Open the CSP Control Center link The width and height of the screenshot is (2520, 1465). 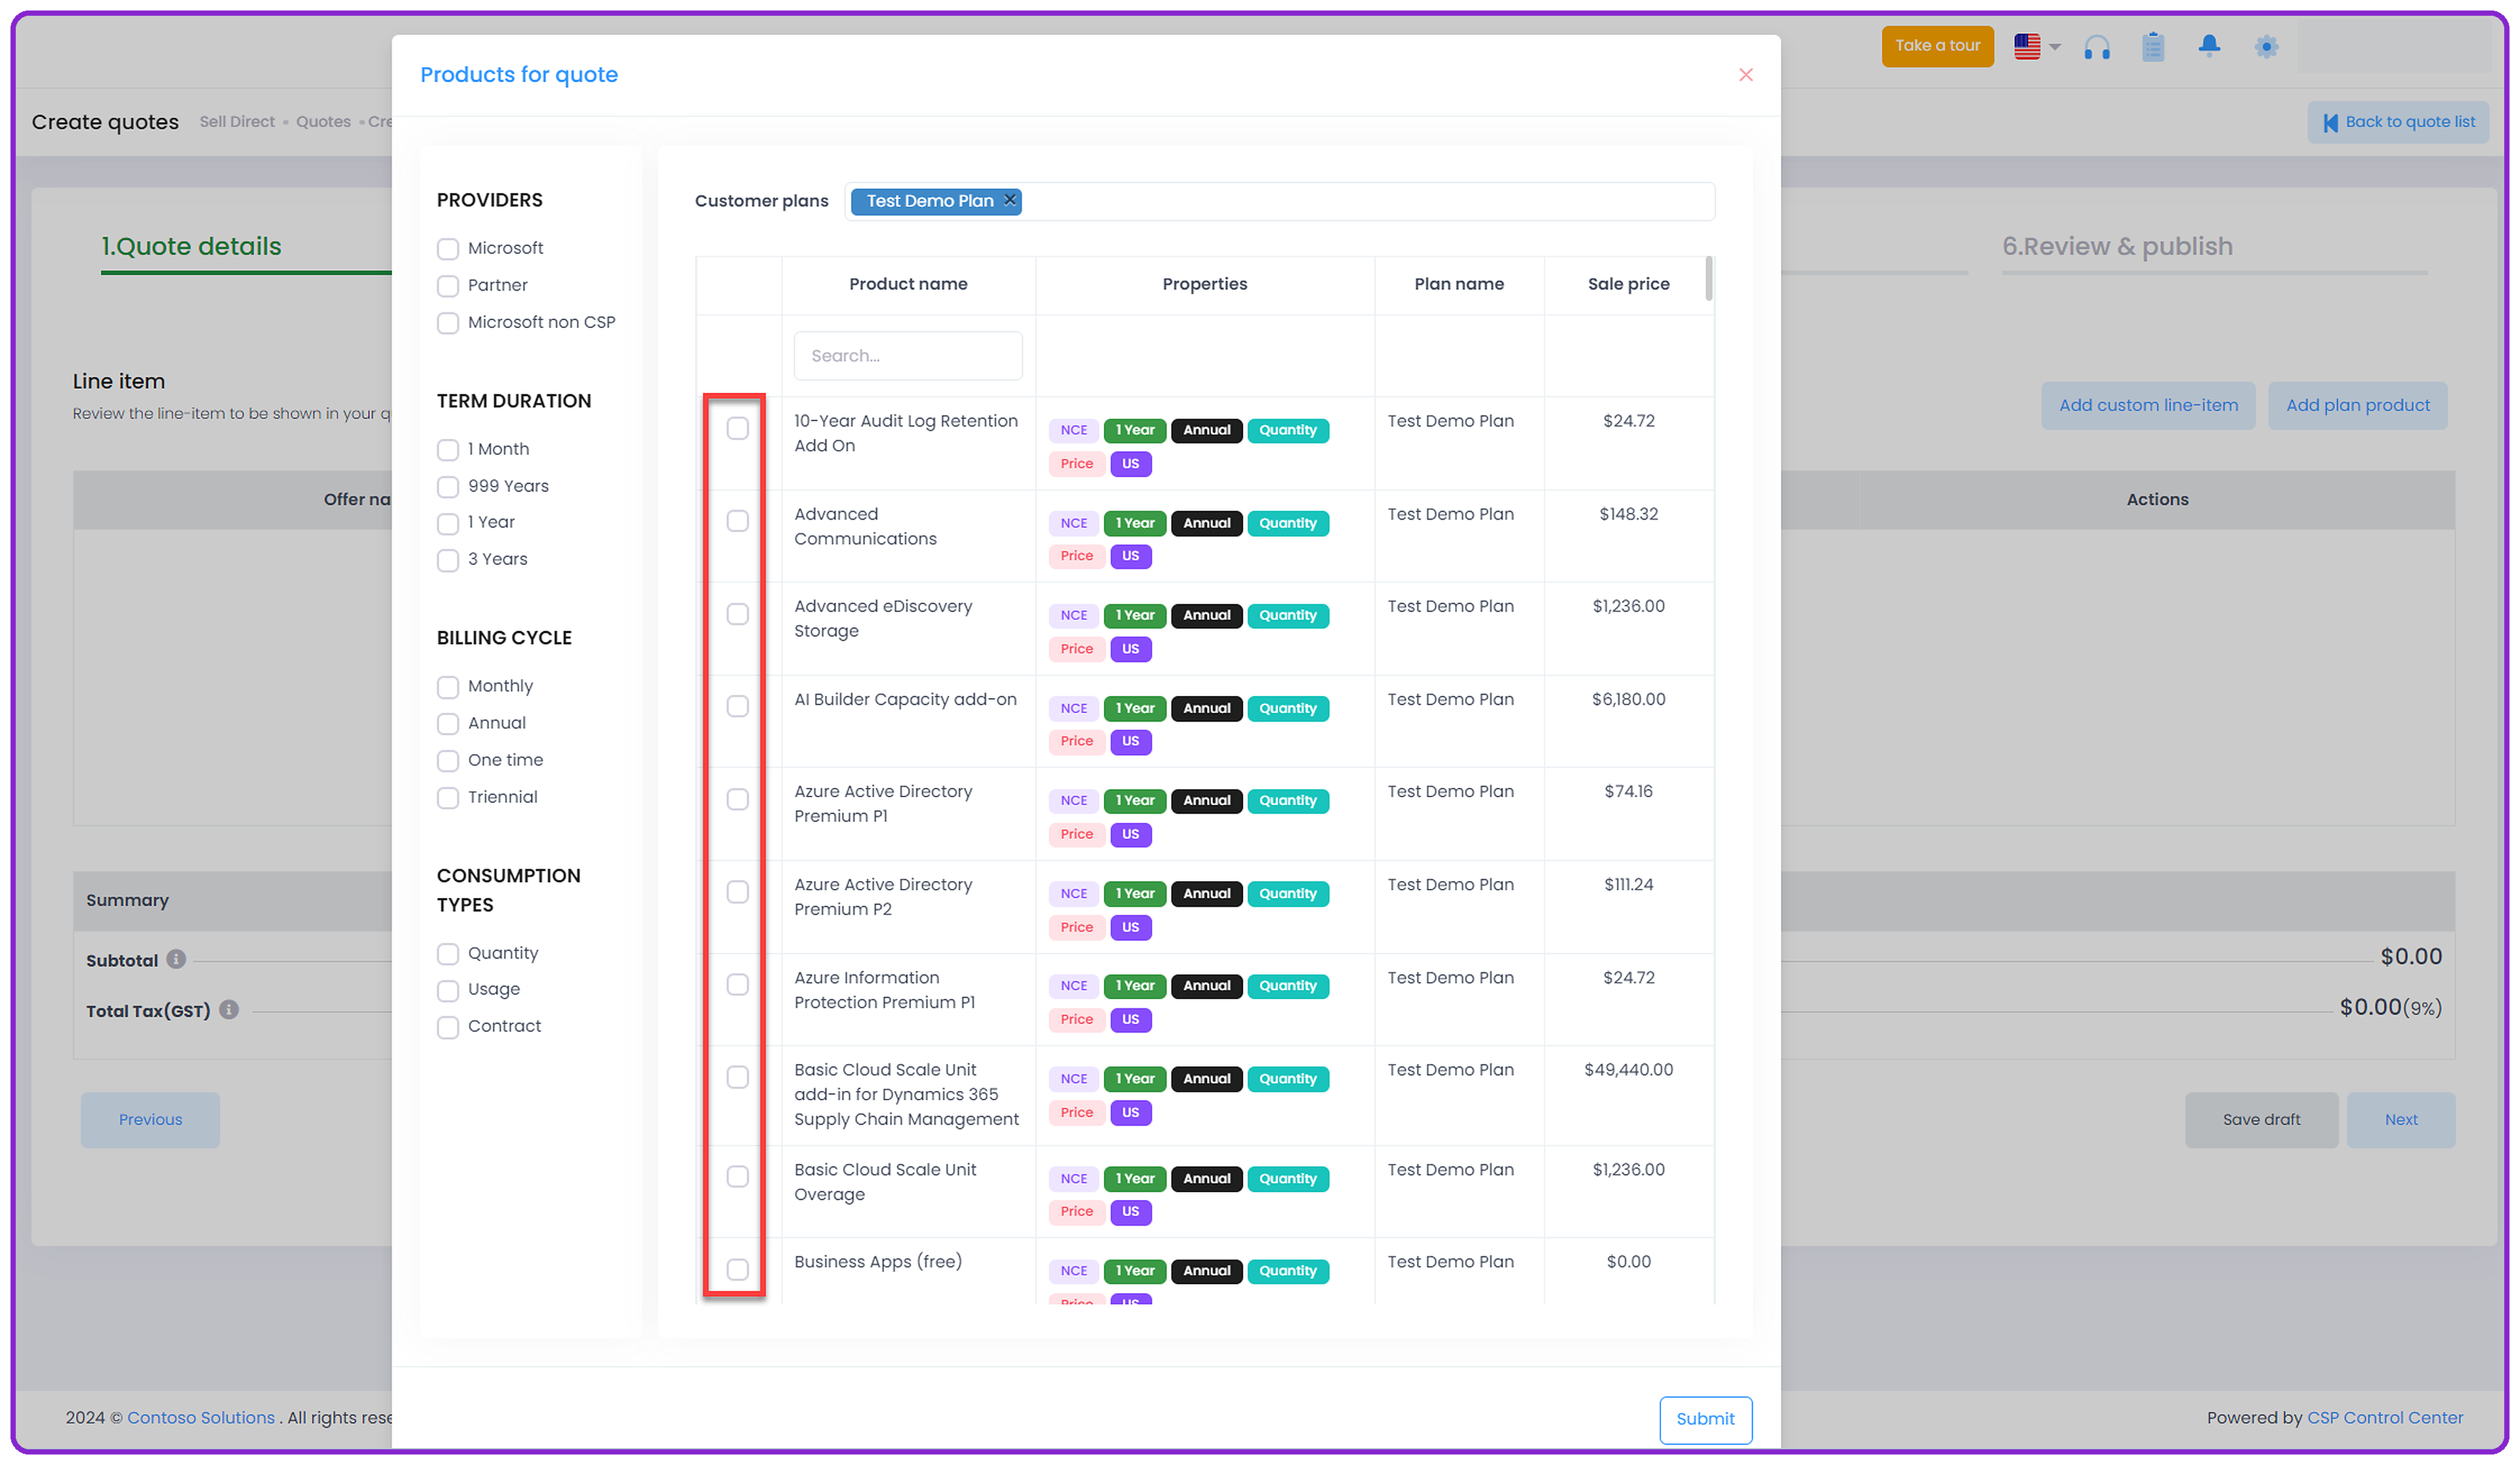2384,1417
